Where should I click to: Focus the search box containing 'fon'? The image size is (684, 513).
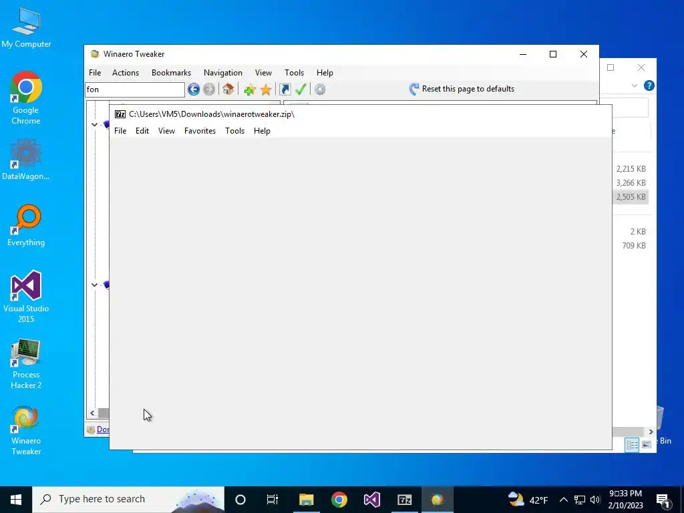[135, 90]
